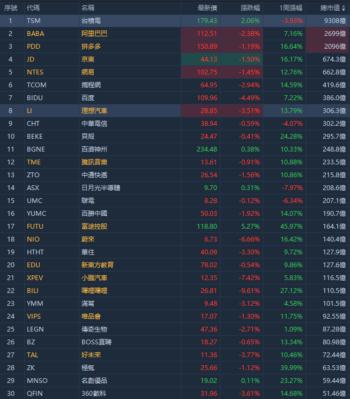Select MNSO 名創優品 row
This screenshot has height=399, width=350.
pyautogui.click(x=94, y=381)
